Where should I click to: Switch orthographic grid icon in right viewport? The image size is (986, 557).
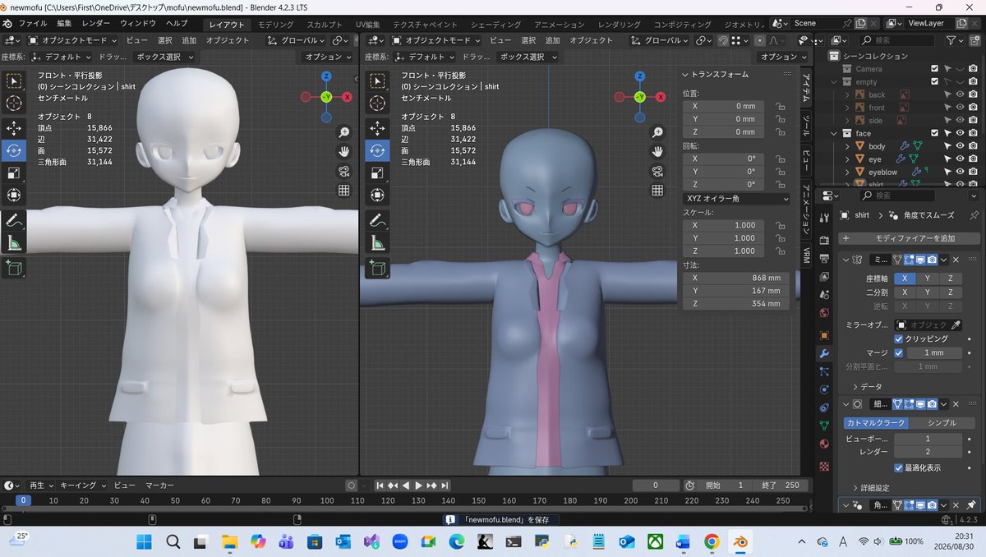click(x=657, y=191)
